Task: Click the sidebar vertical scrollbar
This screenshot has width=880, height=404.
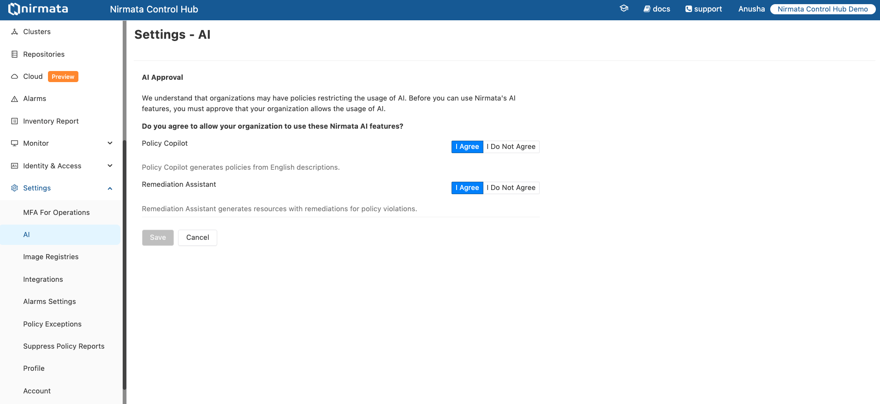Action: [125, 263]
